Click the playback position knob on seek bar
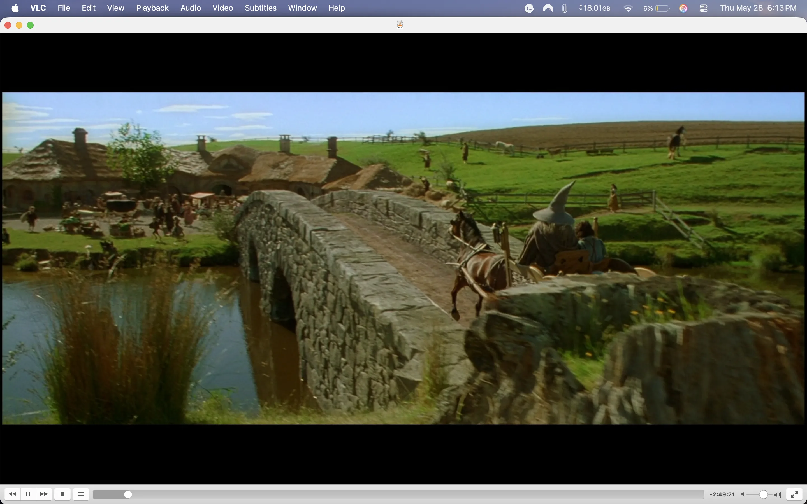 [128, 494]
